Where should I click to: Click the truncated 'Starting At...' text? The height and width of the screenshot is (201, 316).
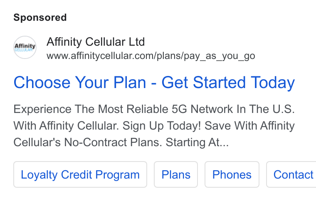click(x=197, y=142)
